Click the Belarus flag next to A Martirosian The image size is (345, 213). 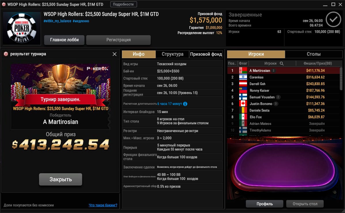[x=243, y=70]
